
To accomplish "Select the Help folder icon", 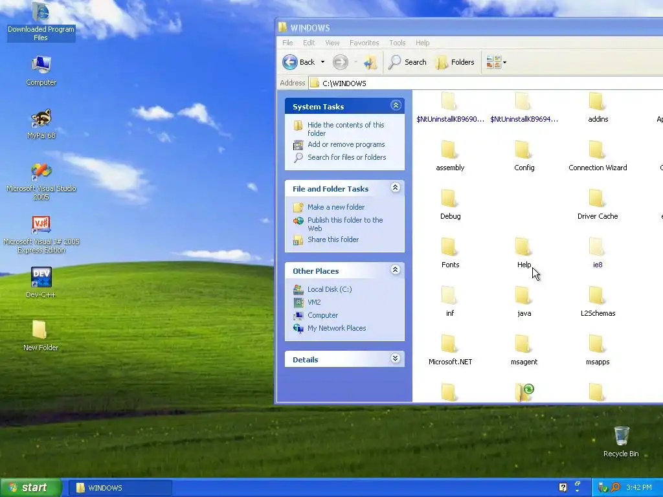I will [523, 247].
